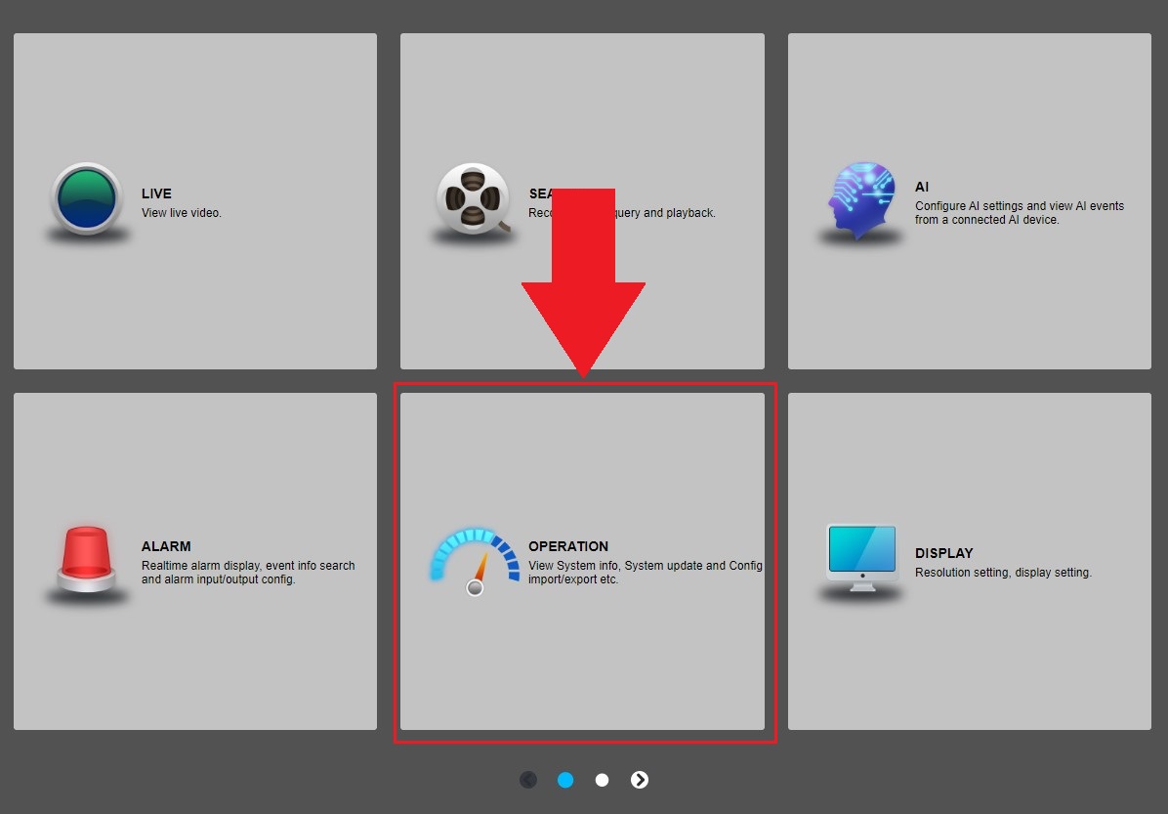The width and height of the screenshot is (1168, 814).
Task: Click the AI title text
Action: coord(922,187)
